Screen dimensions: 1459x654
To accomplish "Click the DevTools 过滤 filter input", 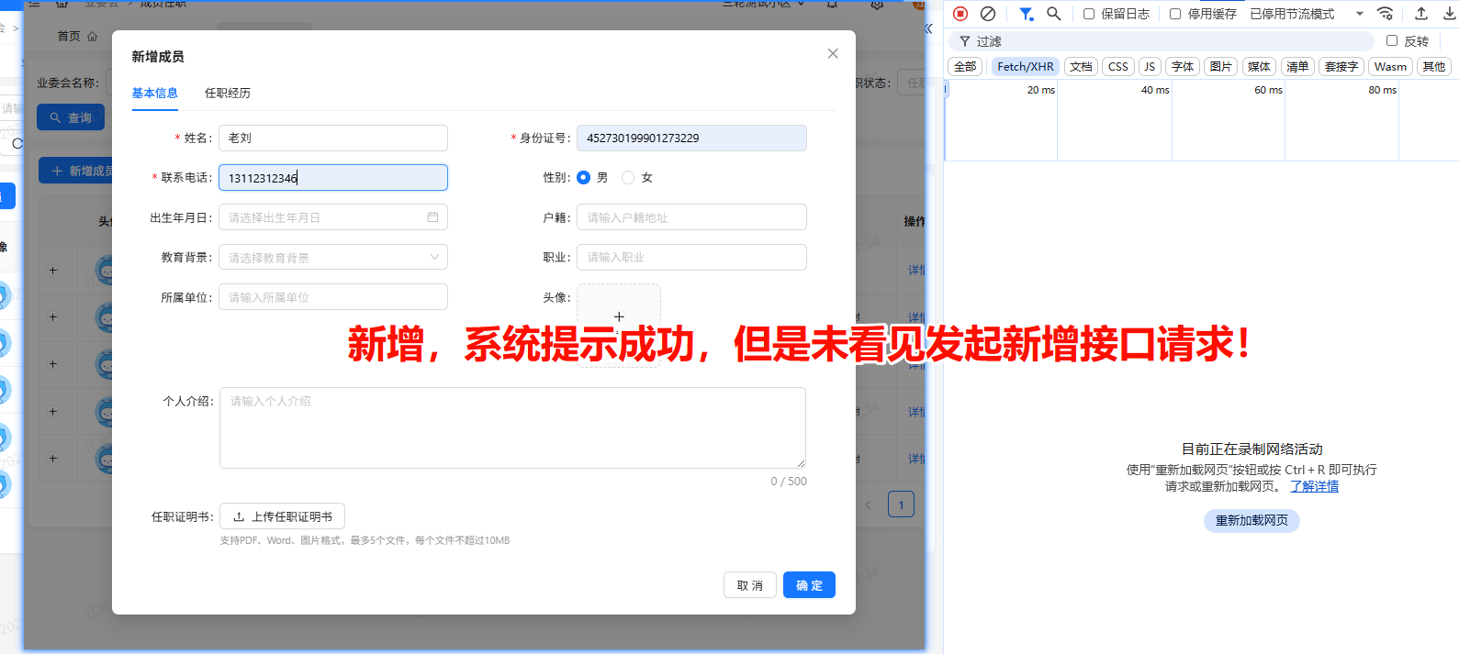I will point(1162,41).
